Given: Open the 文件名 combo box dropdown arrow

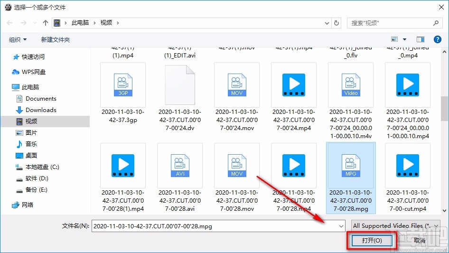Looking at the screenshot, I should tap(341, 226).
